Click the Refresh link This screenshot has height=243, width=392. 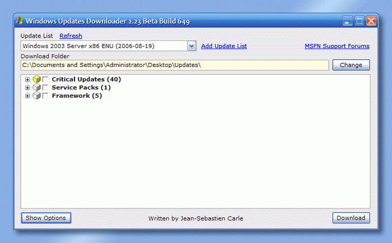tap(71, 36)
